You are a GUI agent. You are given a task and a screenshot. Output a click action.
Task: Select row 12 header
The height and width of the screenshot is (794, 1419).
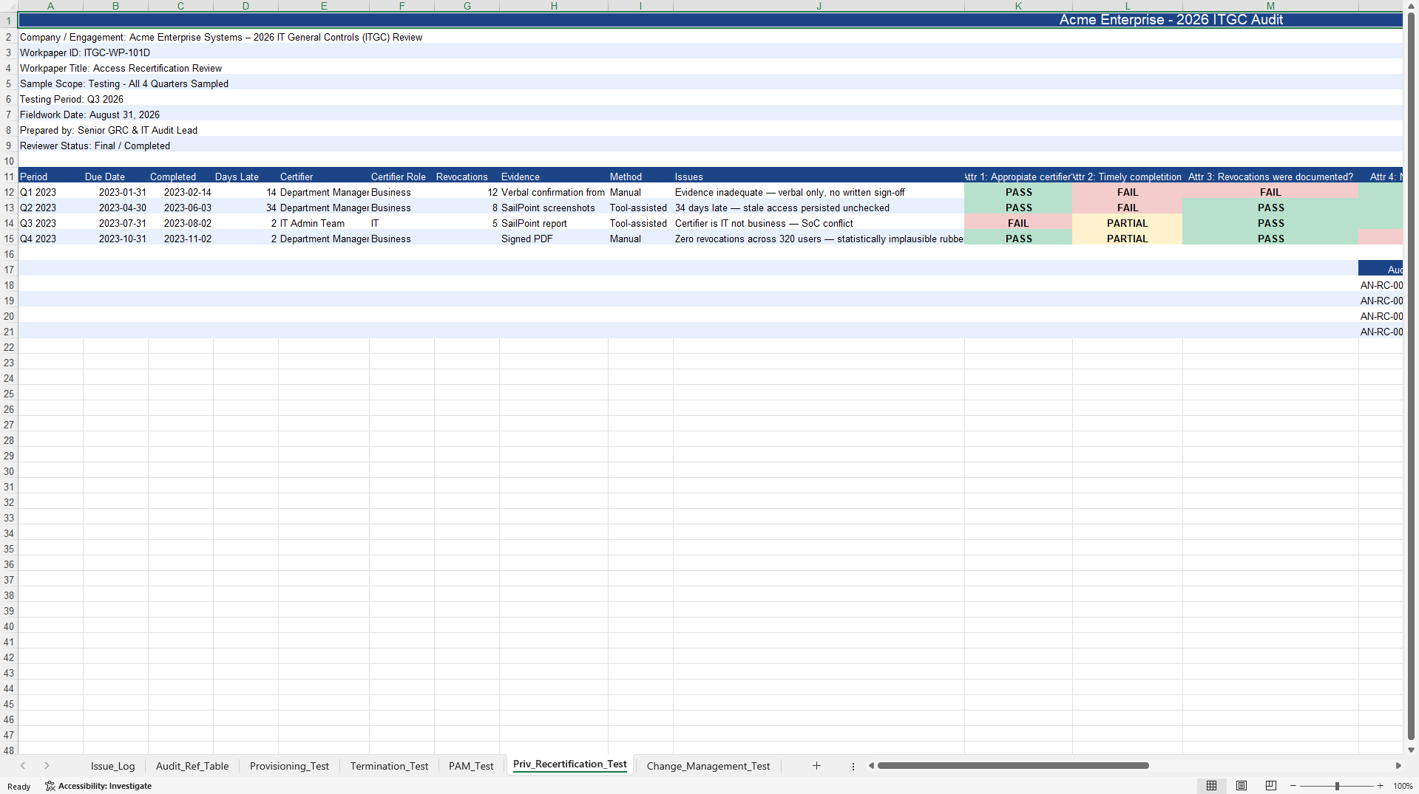click(9, 192)
